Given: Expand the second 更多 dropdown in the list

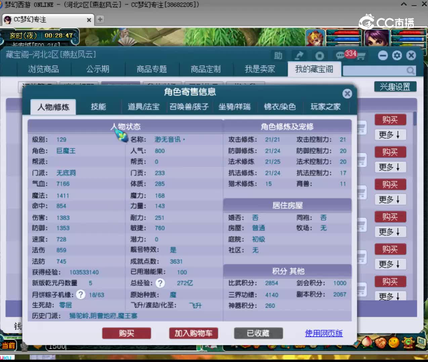Looking at the screenshot, I should [x=390, y=167].
